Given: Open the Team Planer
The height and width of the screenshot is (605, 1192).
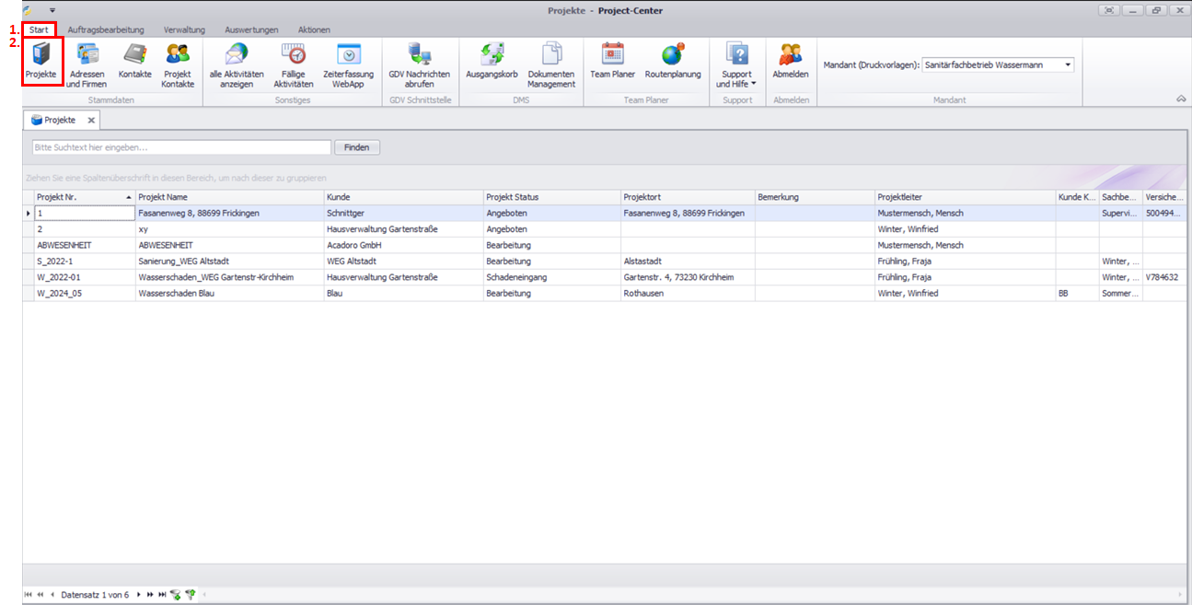Looking at the screenshot, I should pyautogui.click(x=612, y=61).
